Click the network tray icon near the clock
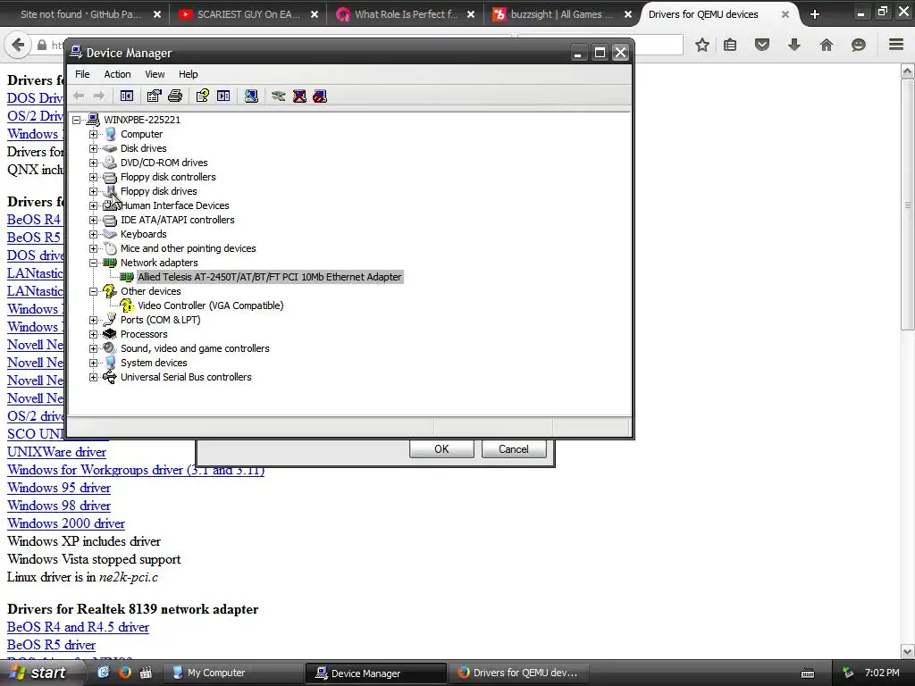The width and height of the screenshot is (915, 686). 848,673
